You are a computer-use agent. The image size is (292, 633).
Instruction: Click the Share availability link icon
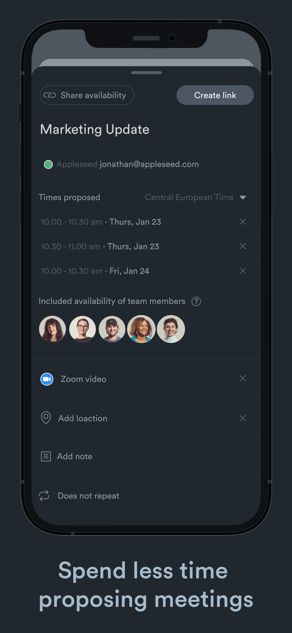pyautogui.click(x=50, y=95)
